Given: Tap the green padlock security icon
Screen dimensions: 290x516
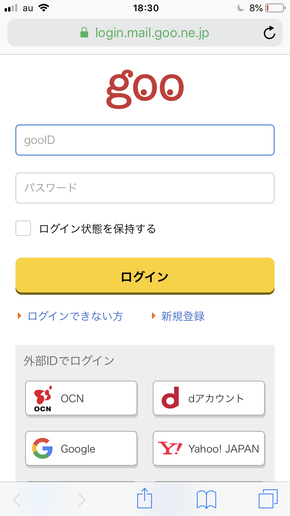Looking at the screenshot, I should 84,33.
